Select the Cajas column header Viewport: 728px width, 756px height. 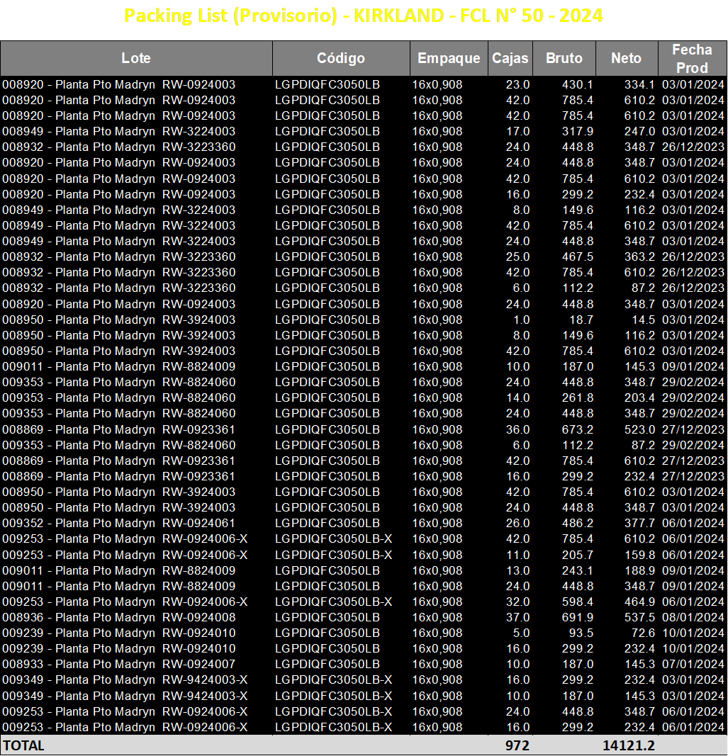click(x=510, y=58)
